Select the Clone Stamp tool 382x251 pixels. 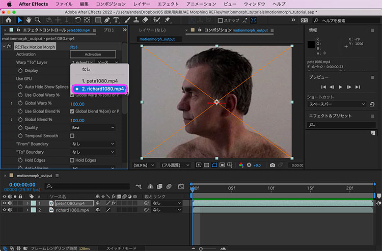[136, 20]
